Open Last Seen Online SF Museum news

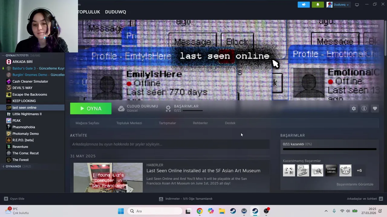pyautogui.click(x=203, y=171)
